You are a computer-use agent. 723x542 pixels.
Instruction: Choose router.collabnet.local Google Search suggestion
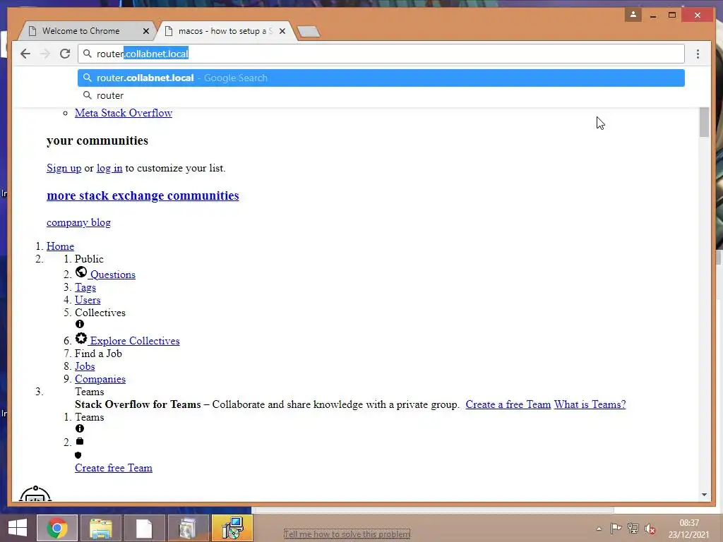[381, 78]
